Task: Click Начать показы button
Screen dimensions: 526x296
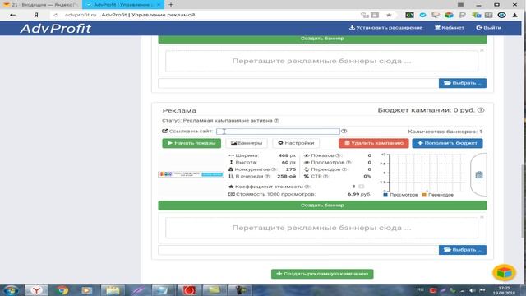Action: pos(191,143)
